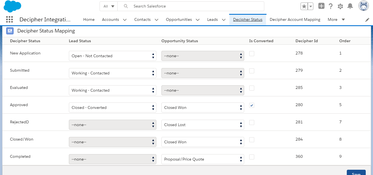
Task: Open the App Launcher grid icon
Action: point(9,19)
